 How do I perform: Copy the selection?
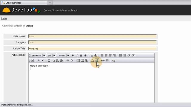click(x=53, y=60)
